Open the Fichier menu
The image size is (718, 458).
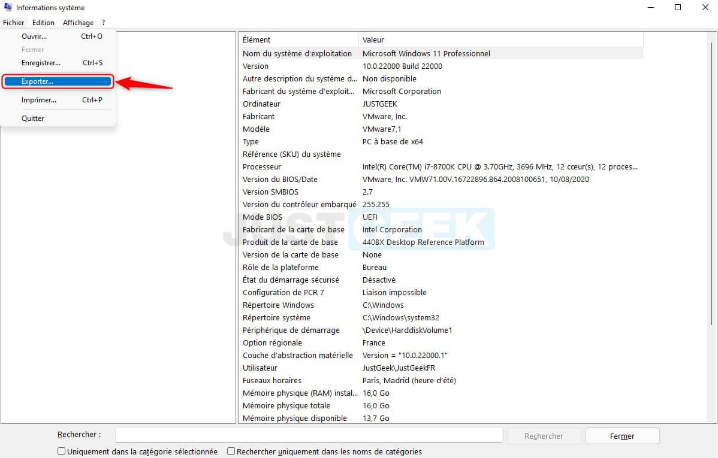pyautogui.click(x=13, y=22)
